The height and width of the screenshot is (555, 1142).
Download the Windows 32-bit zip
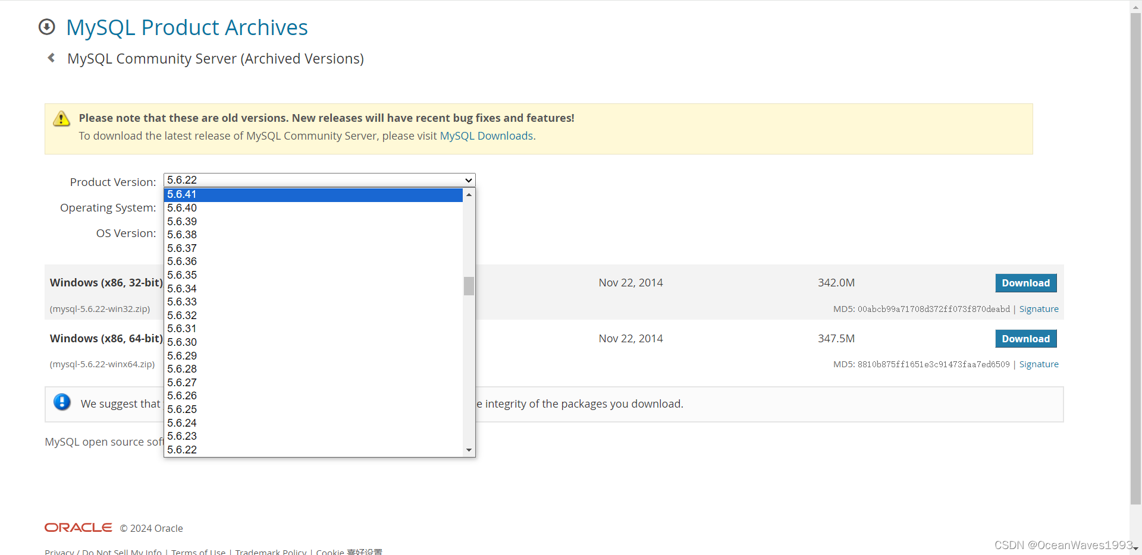point(1025,283)
